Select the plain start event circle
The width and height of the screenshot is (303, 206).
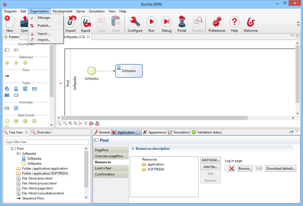7,121
